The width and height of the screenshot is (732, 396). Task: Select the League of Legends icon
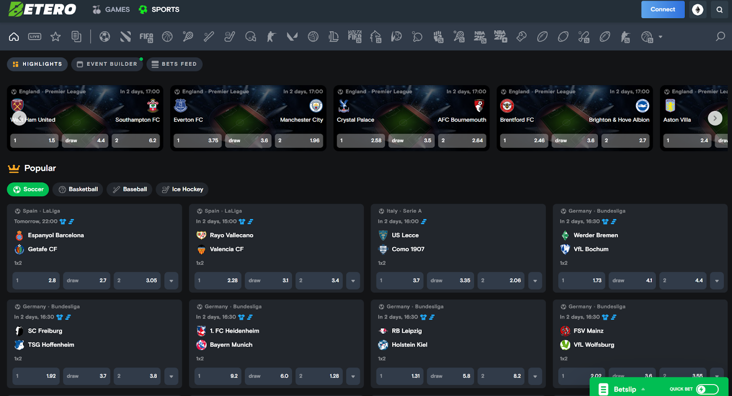click(334, 37)
